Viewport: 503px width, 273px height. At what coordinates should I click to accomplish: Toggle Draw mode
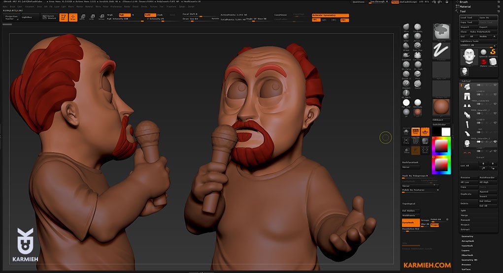[73, 17]
